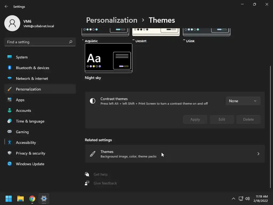
Task: Click the Bluetooth & devices icon
Action: 10,68
